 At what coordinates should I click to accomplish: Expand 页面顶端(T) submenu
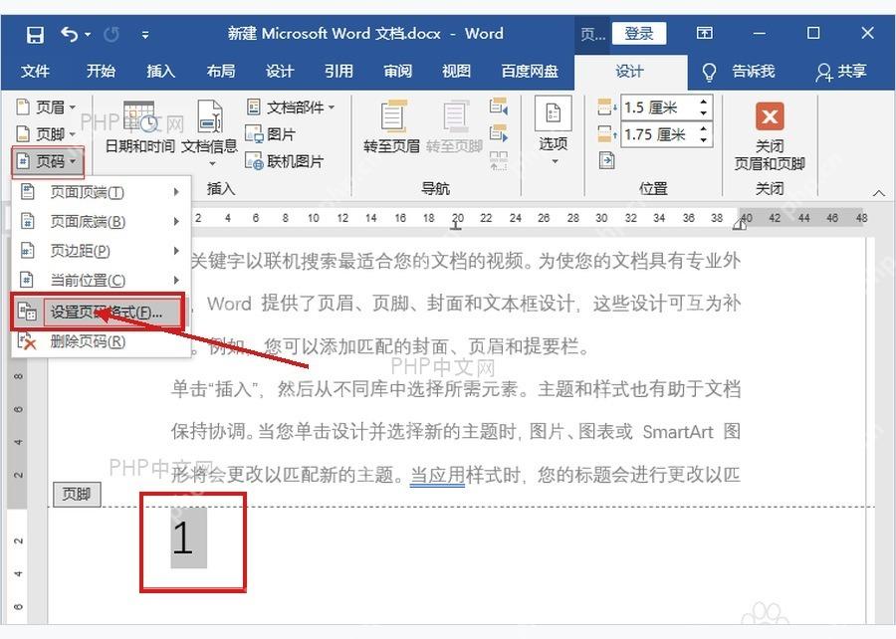point(101,192)
